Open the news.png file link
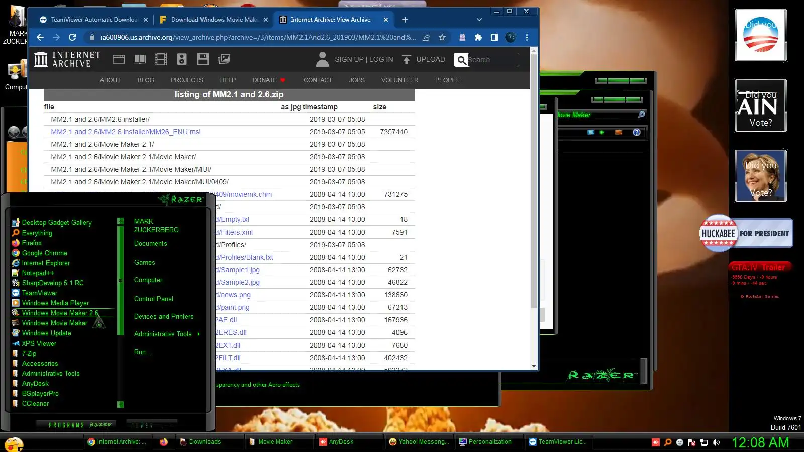The width and height of the screenshot is (804, 452). [233, 295]
